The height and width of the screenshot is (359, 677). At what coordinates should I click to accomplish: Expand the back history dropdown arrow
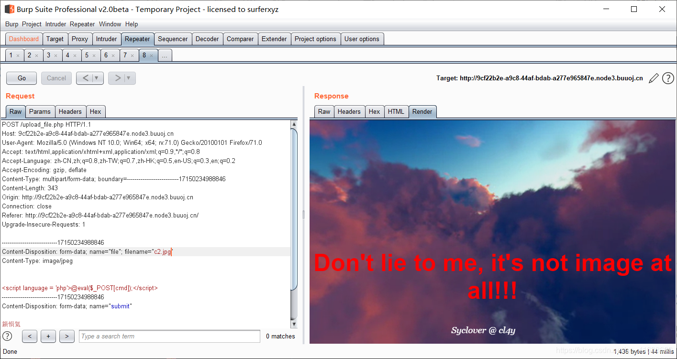(x=97, y=78)
